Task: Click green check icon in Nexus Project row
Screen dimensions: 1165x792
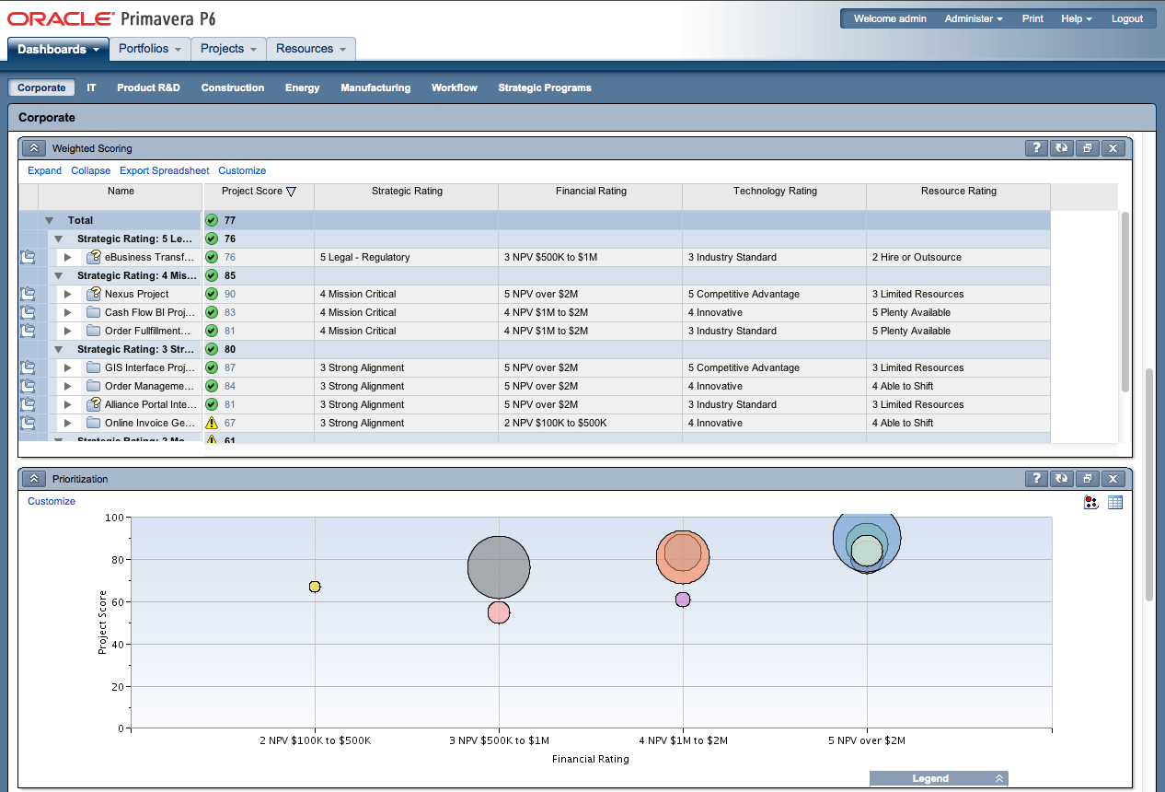Action: (212, 294)
